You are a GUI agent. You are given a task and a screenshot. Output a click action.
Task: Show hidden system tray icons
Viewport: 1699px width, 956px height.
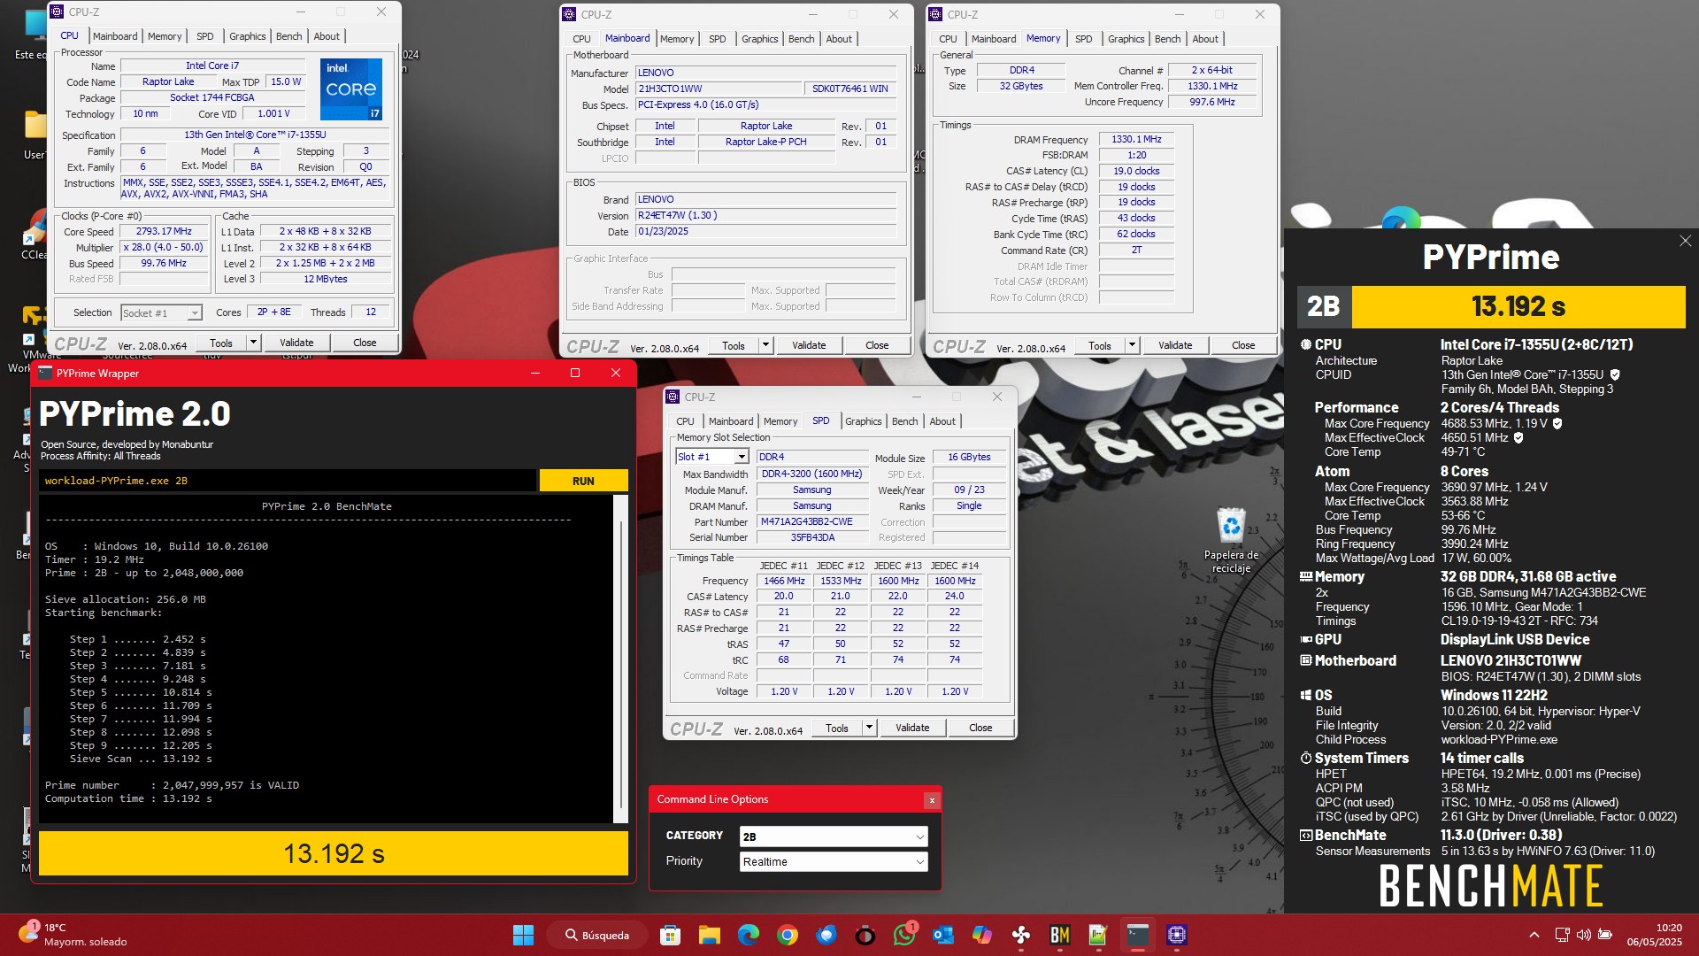(1534, 935)
